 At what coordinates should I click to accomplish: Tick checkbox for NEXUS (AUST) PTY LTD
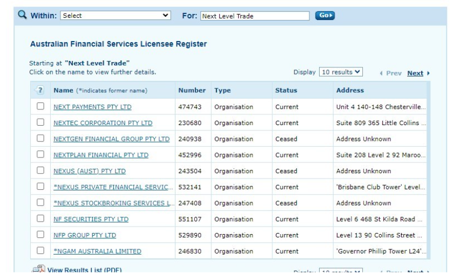(40, 170)
